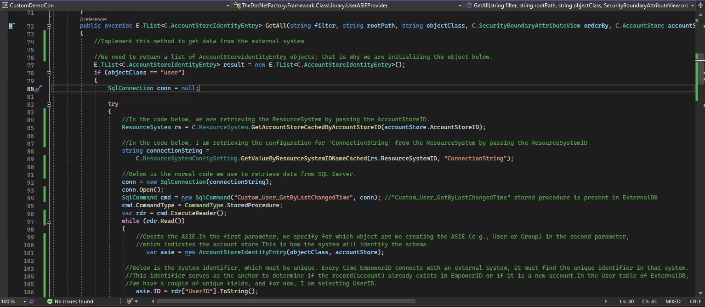Click the "ConnectionString" string literal on line 89

click(x=476, y=158)
